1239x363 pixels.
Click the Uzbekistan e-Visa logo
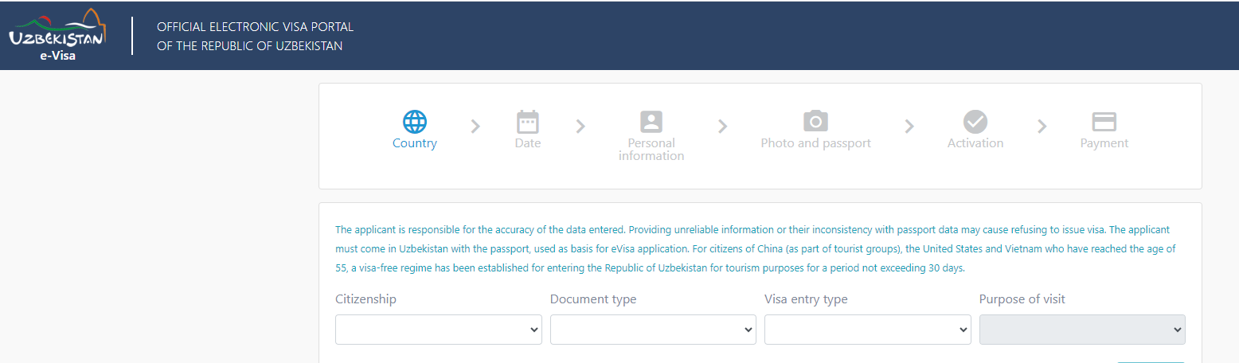pyautogui.click(x=57, y=35)
